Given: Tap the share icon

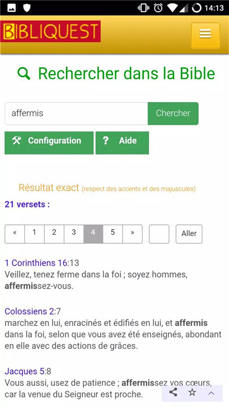Looking at the screenshot, I should click(x=173, y=392).
